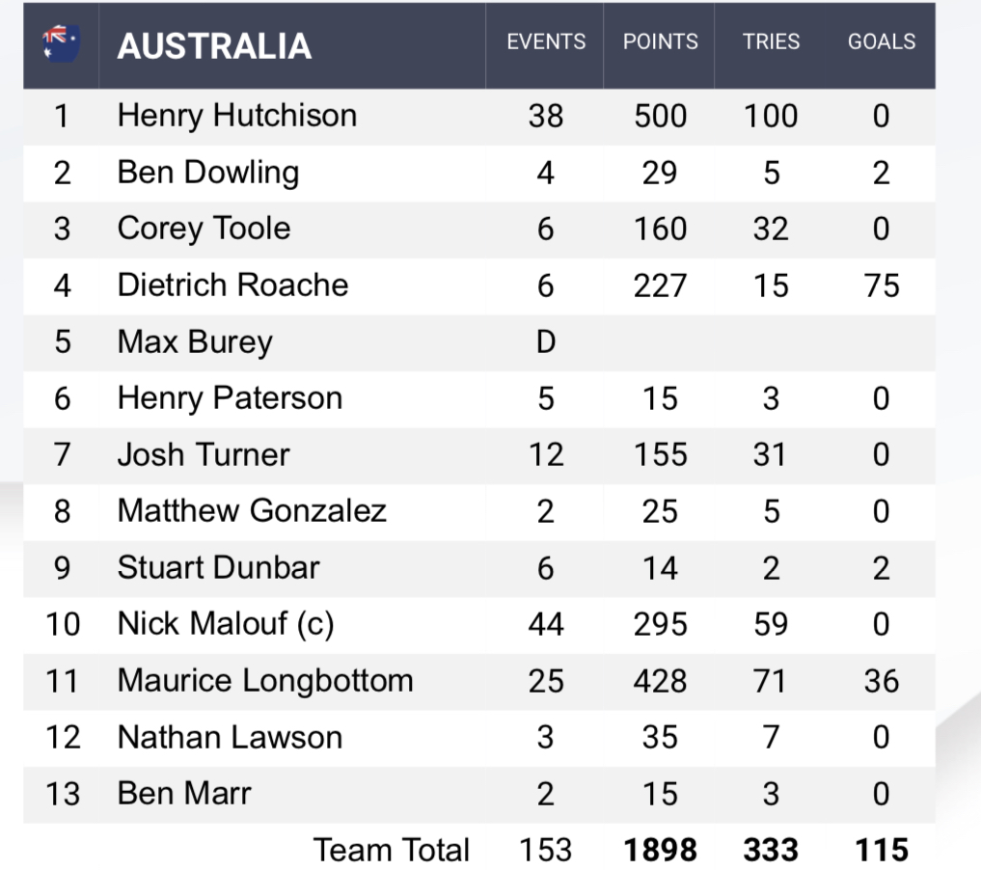Open Corey Toole's player row
981x870 pixels.
pos(204,229)
